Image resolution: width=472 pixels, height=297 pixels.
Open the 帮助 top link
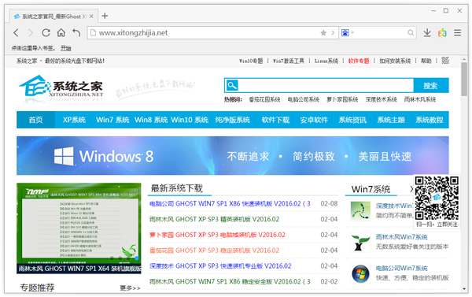click(x=426, y=61)
